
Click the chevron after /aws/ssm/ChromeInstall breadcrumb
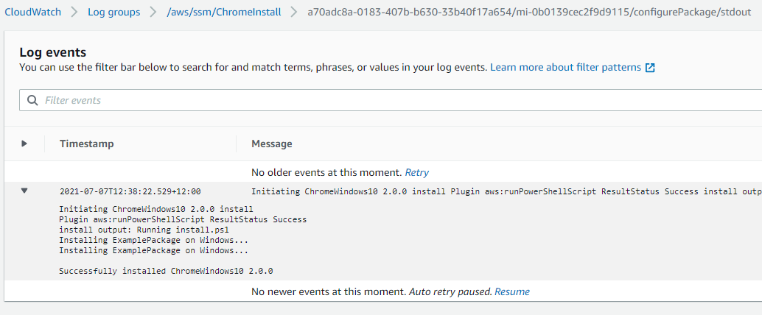pyautogui.click(x=294, y=12)
